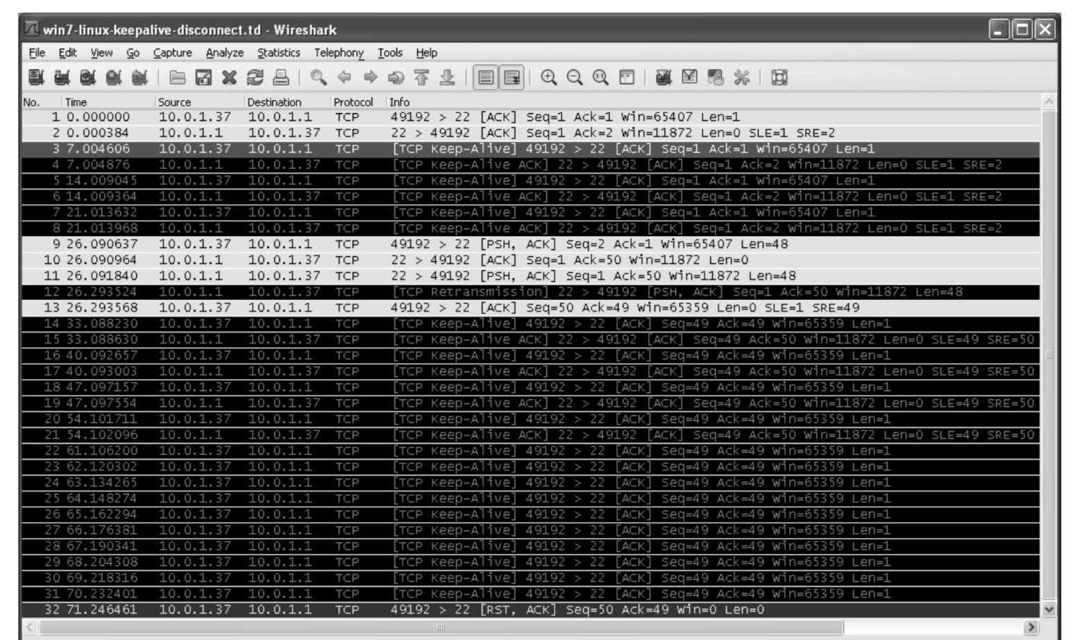Edit coloring rules icon
The width and height of the screenshot is (1077, 640).
715,78
